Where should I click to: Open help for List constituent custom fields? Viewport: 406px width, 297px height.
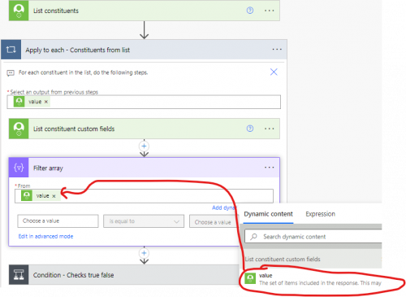point(250,129)
